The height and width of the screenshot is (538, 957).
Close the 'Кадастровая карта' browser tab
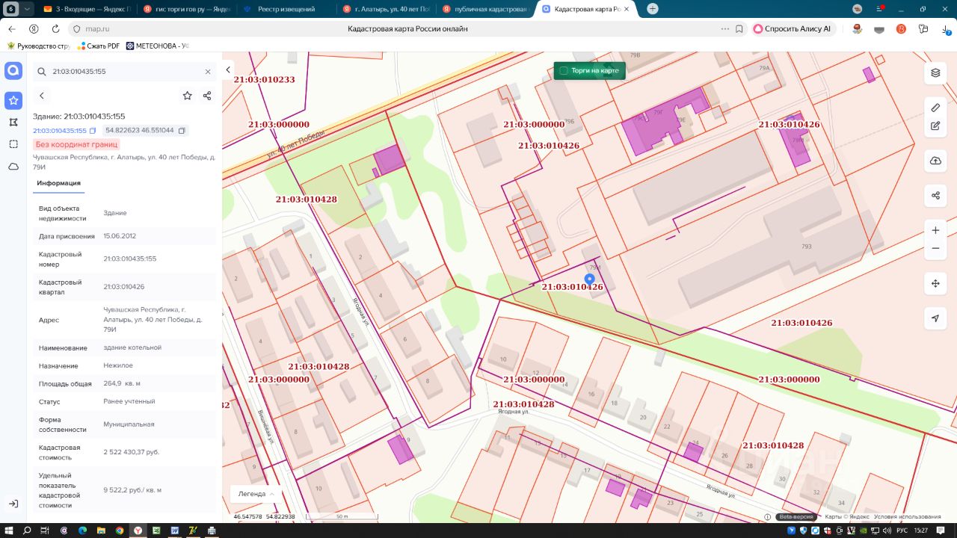point(628,9)
